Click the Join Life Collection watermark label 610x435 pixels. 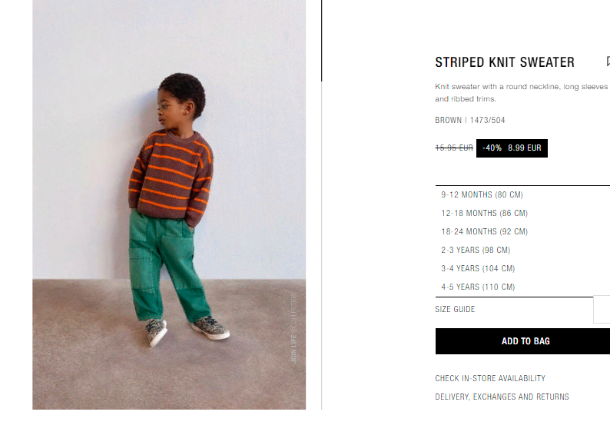293,327
